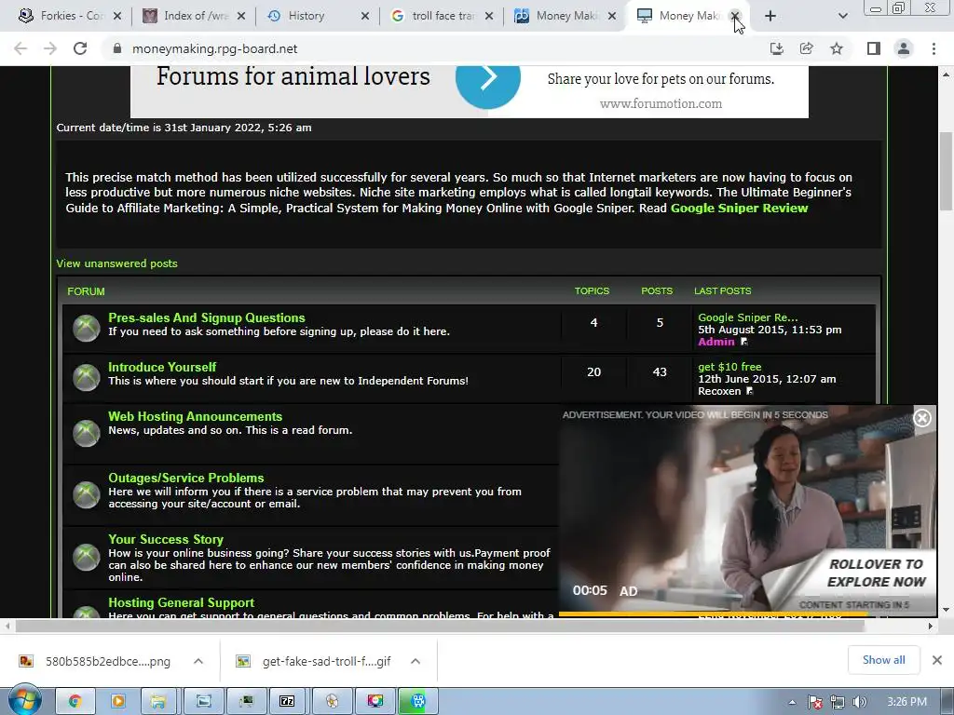Open the 7-Zip taskbar icon
954x715 pixels.
point(287,701)
